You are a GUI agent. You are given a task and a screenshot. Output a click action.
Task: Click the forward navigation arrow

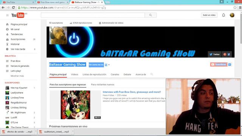tap(8, 8)
